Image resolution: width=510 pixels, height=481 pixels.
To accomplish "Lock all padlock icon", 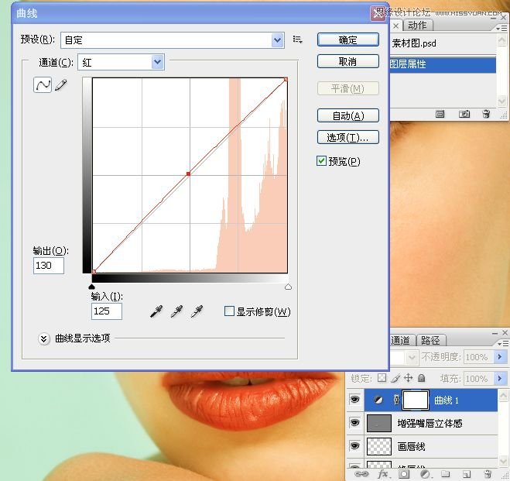I will tap(422, 378).
